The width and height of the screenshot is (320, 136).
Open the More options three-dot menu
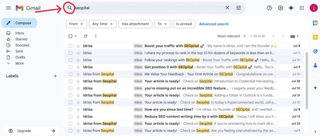pos(96,36)
